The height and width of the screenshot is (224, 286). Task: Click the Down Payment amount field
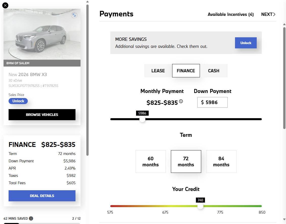coord(212,102)
